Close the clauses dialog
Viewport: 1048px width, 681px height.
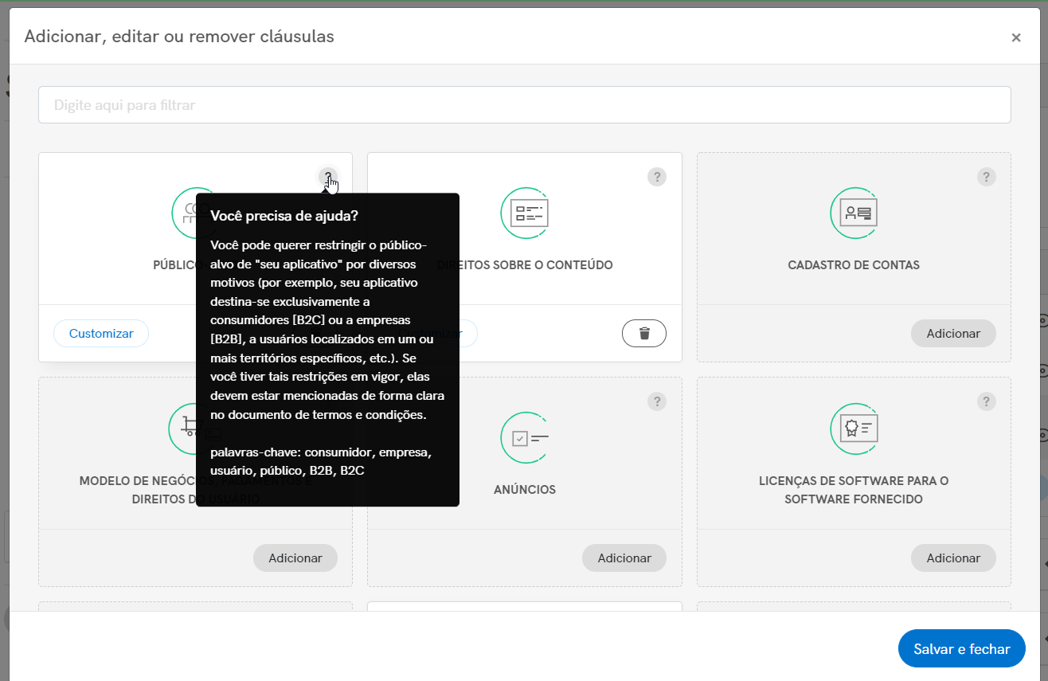click(x=1016, y=37)
